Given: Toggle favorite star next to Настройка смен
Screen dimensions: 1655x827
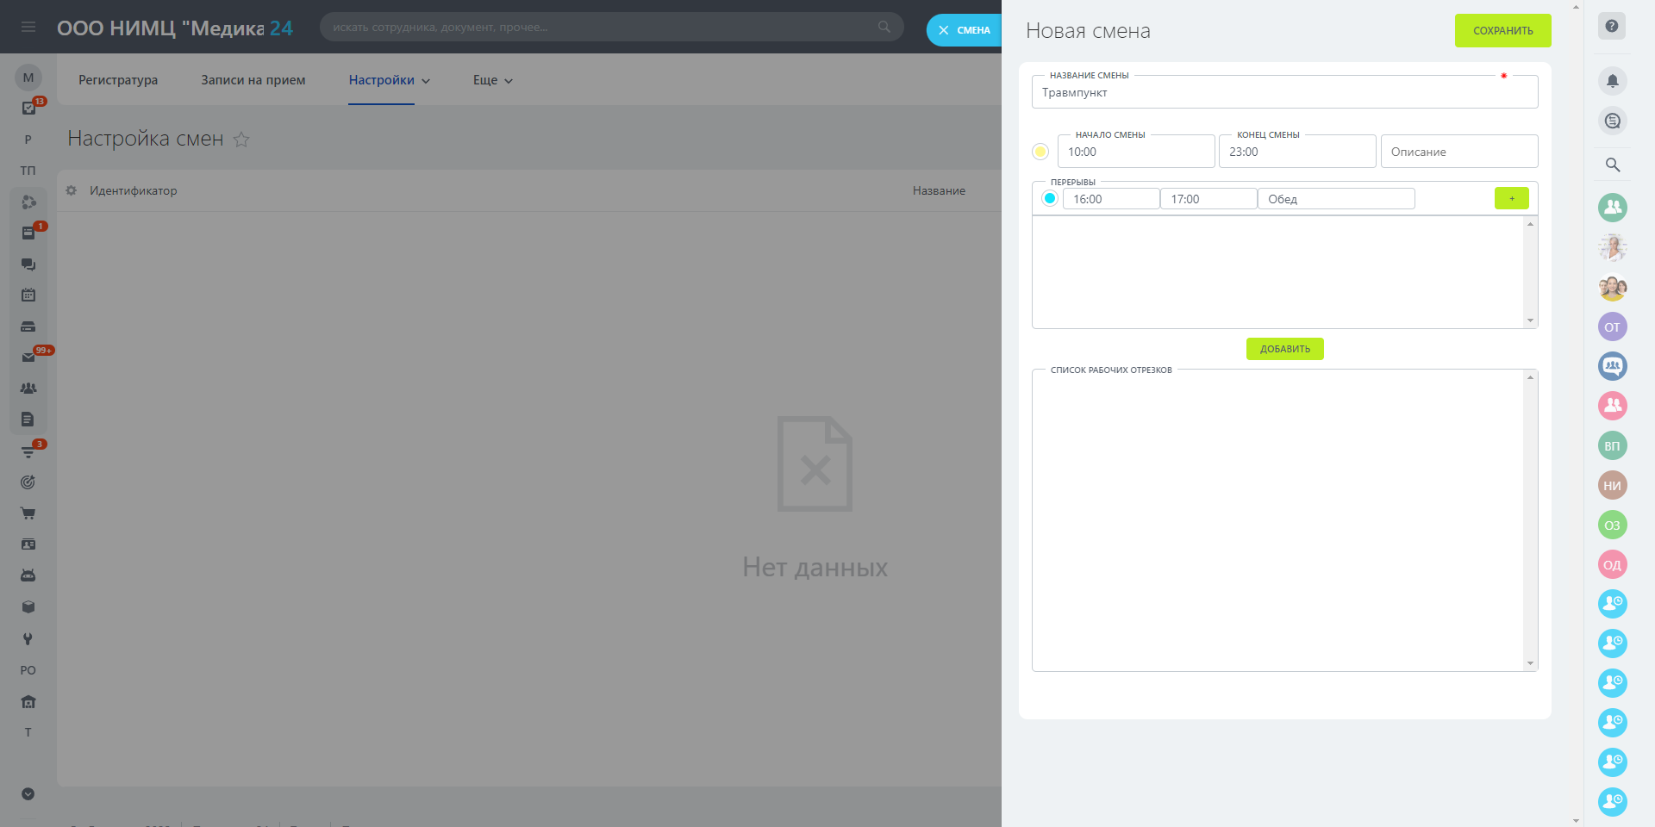Looking at the screenshot, I should [241, 140].
